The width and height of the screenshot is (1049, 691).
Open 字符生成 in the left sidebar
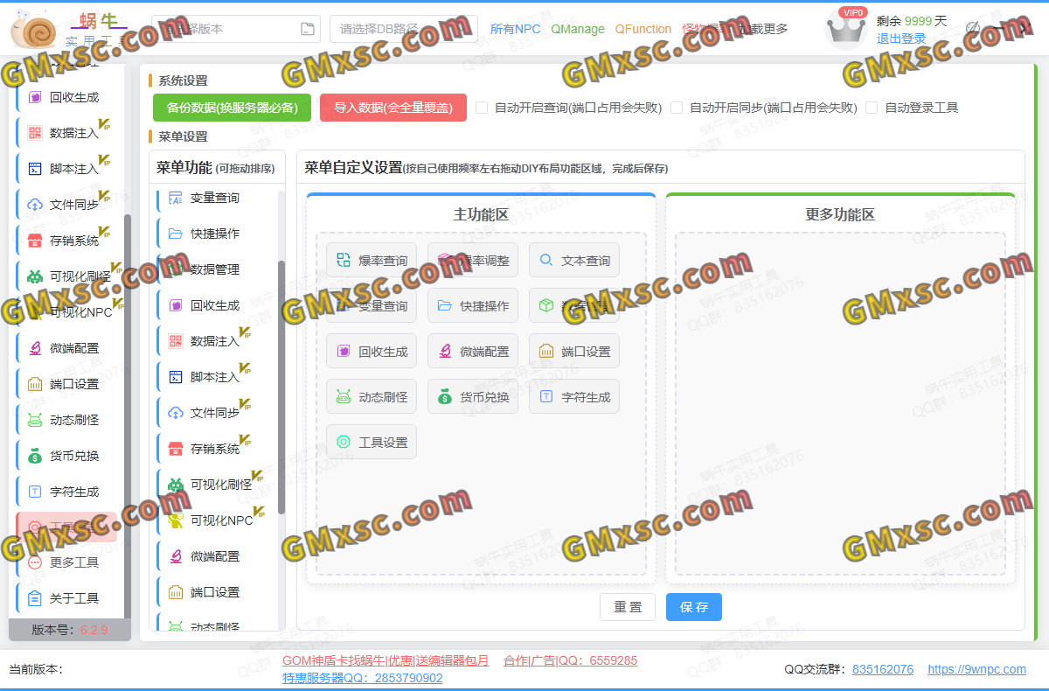click(66, 492)
